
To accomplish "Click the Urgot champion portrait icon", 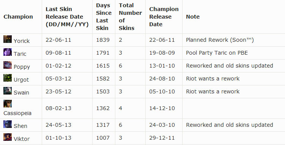I will 8,78.
